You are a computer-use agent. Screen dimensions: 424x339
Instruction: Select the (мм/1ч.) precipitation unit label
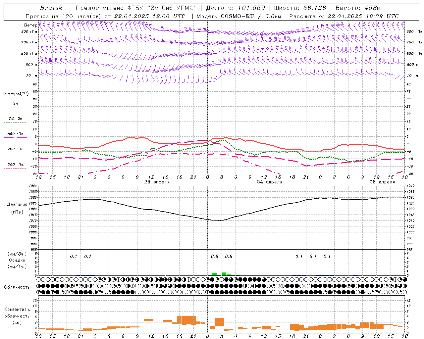coord(17,266)
